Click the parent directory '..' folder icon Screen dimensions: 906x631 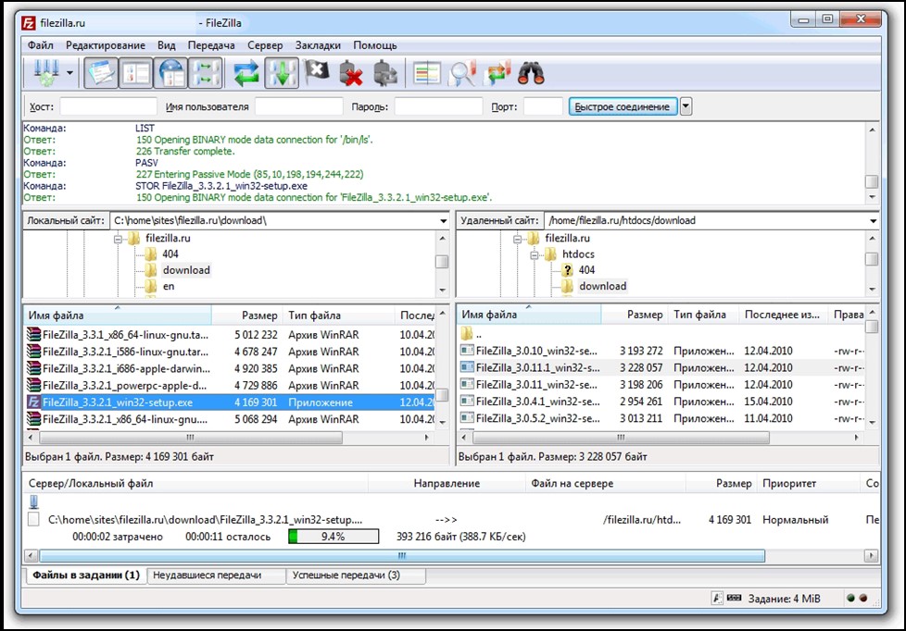coord(467,333)
